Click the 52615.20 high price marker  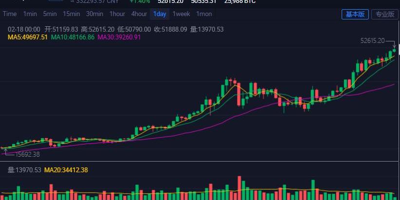click(x=373, y=41)
